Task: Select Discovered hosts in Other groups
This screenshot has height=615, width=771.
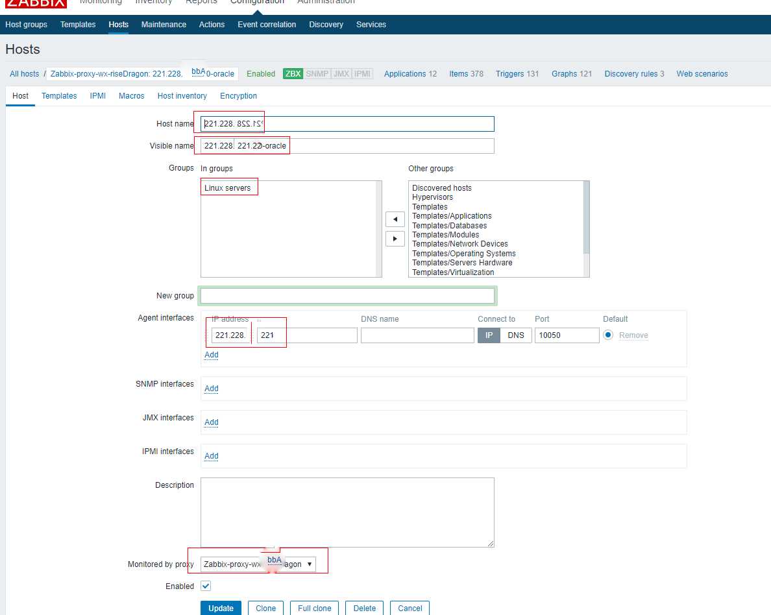Action: 441,187
